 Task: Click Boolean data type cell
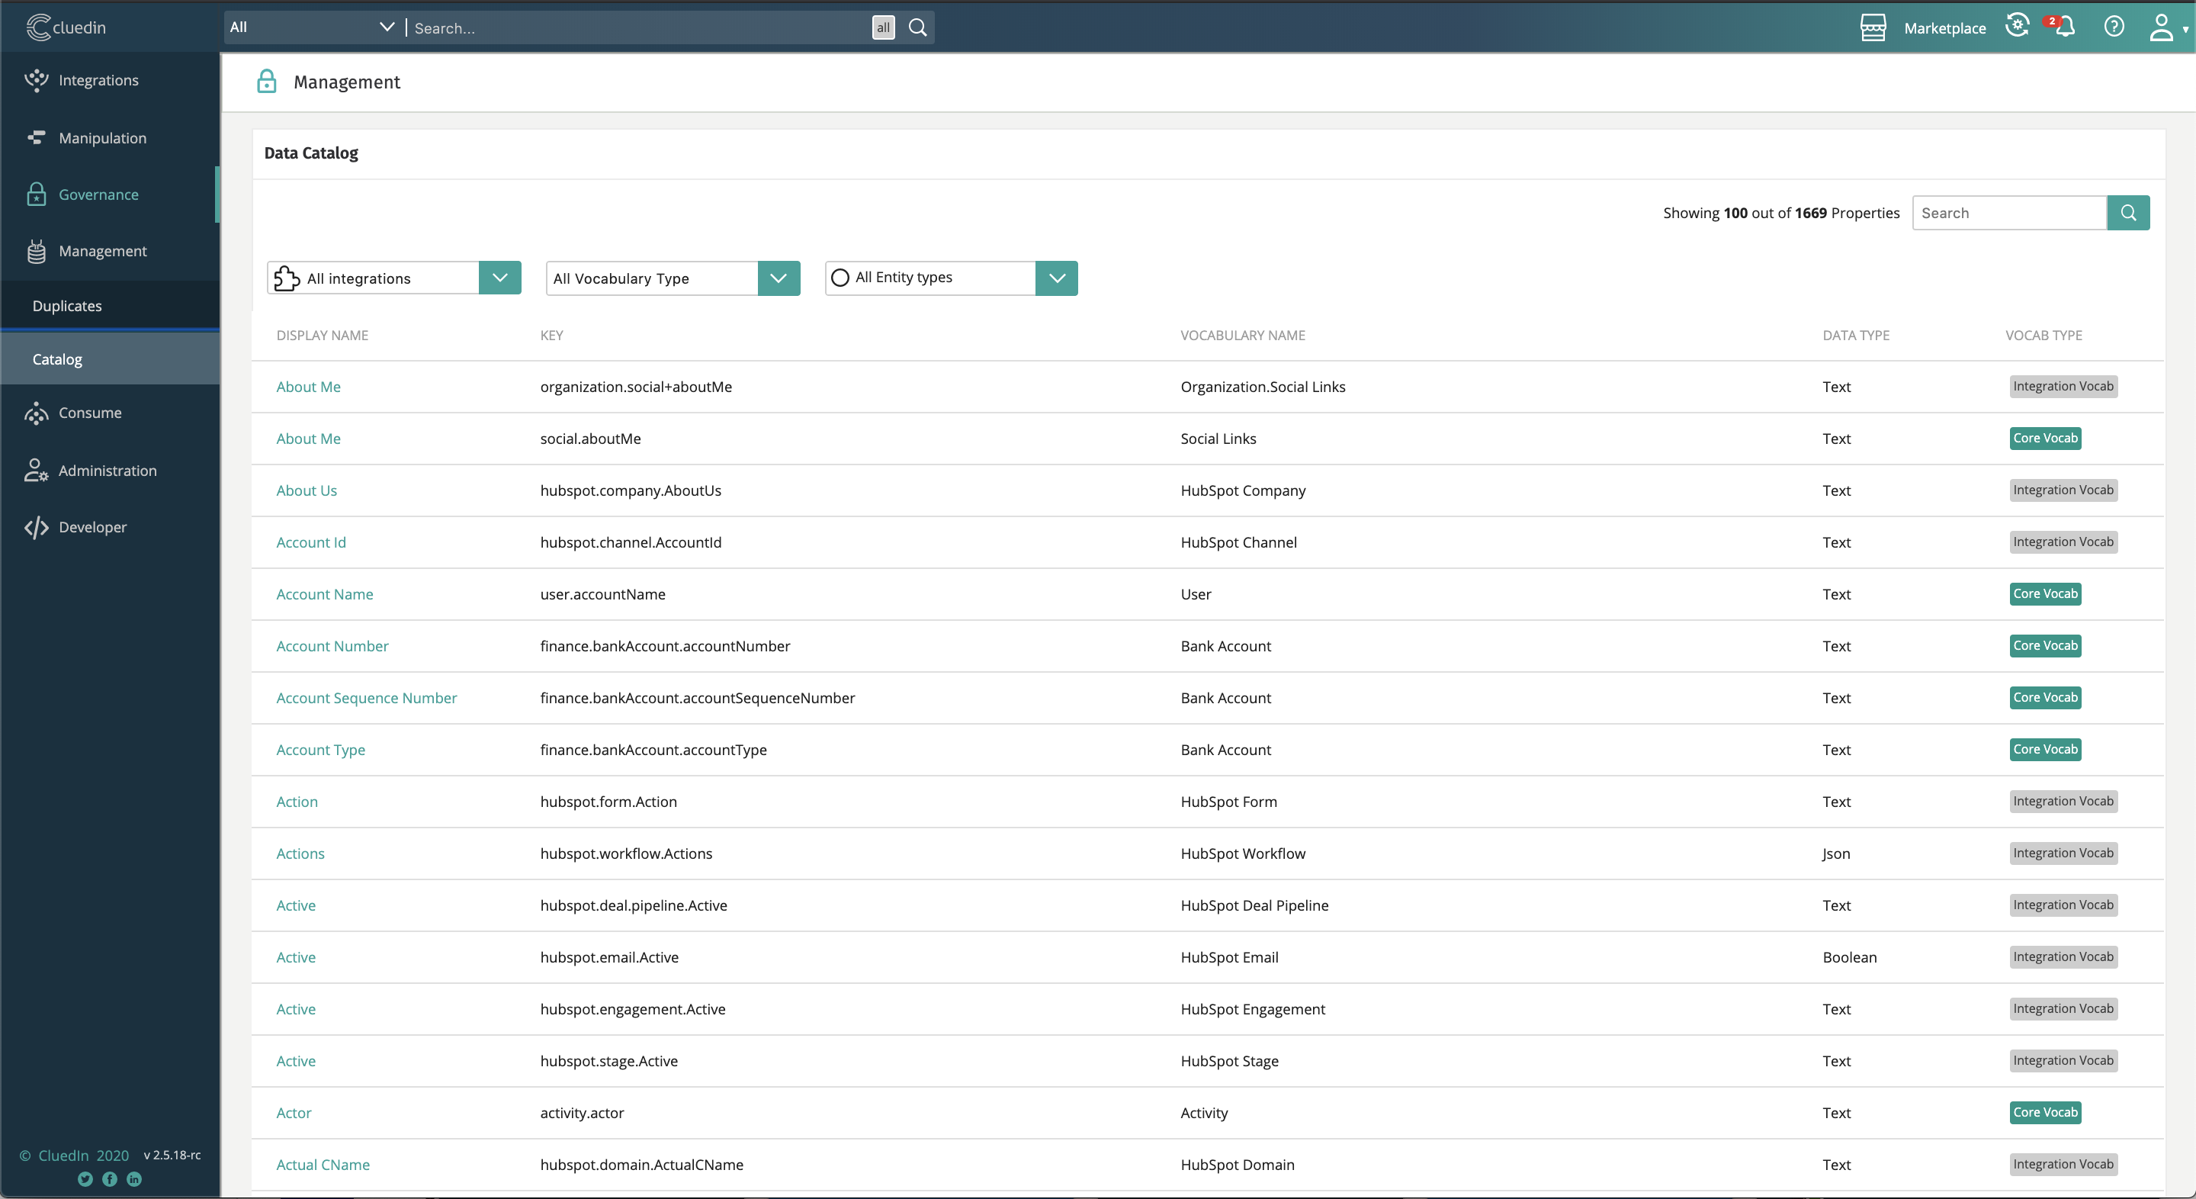click(1849, 956)
